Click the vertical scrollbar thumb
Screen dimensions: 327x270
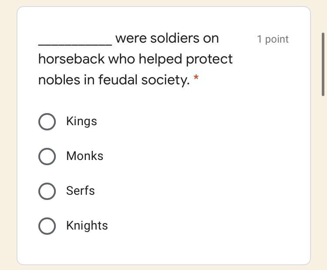pos(323,64)
